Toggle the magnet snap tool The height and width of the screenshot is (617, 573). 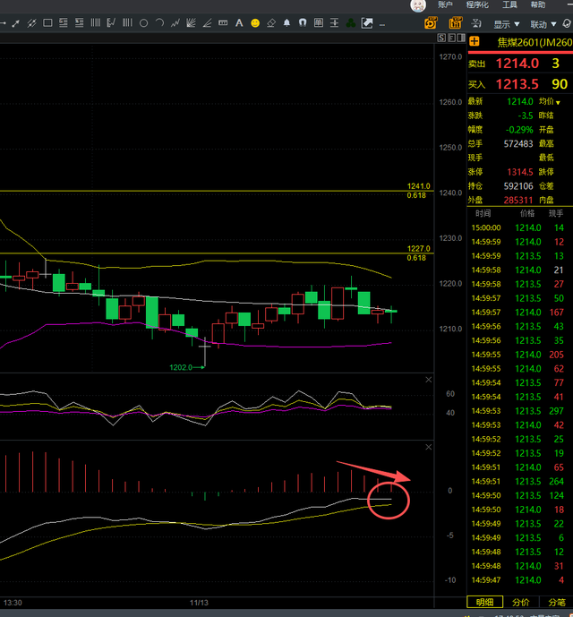point(303,22)
